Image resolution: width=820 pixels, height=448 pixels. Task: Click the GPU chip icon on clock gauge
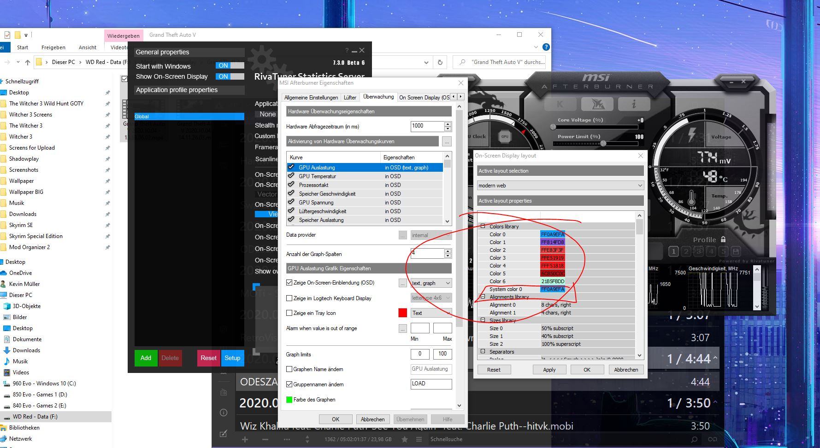click(x=505, y=136)
